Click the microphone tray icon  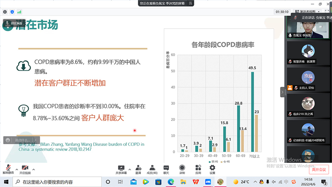pos(268,182)
